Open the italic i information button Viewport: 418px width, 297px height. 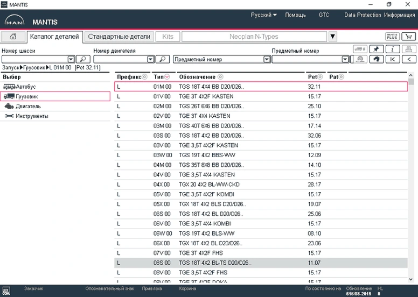point(392,49)
